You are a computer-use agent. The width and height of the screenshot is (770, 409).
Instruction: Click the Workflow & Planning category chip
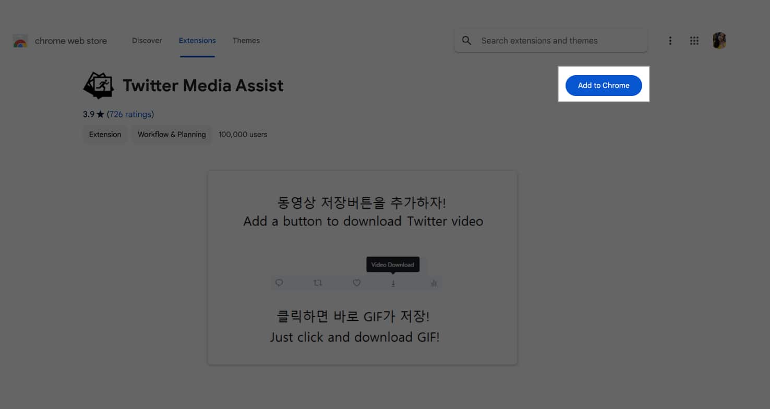coord(172,134)
